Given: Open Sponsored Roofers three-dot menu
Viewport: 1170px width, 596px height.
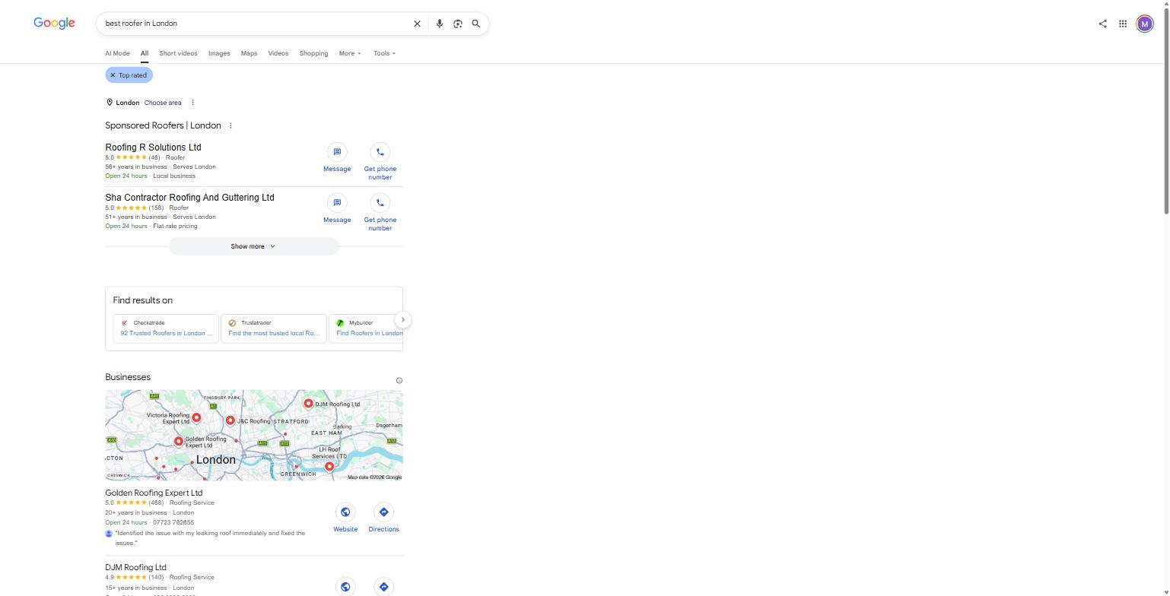Looking at the screenshot, I should point(231,125).
